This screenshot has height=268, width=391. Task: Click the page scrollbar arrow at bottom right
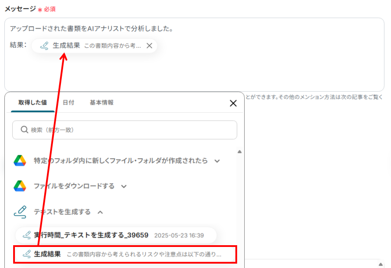(x=380, y=264)
